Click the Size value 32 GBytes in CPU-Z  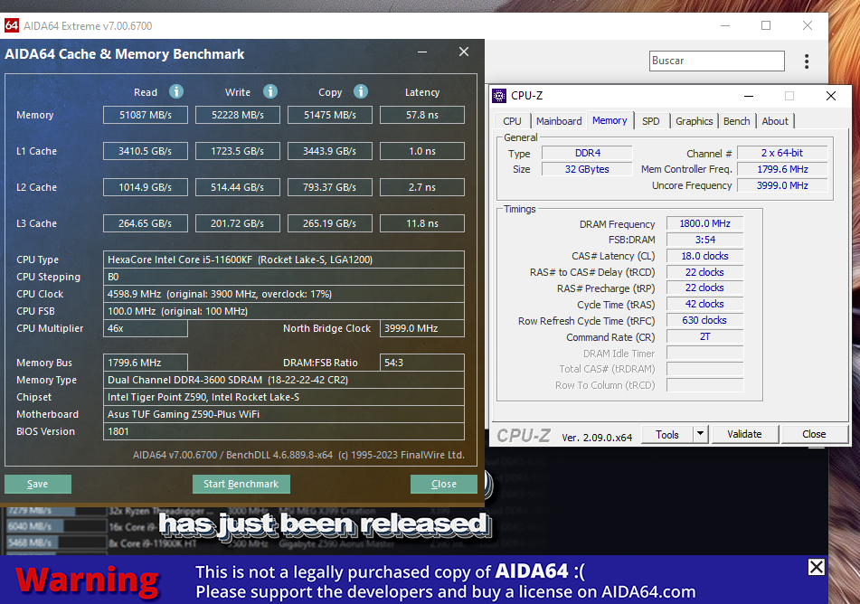[x=588, y=169]
